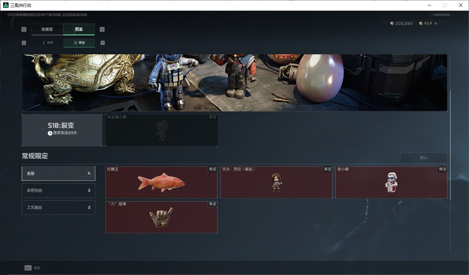The height and width of the screenshot is (275, 469).
Task: Click the Q key hint icon
Action: tap(24, 29)
